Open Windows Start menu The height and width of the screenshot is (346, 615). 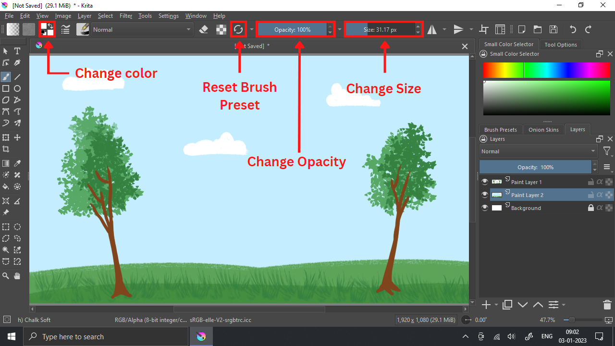(x=11, y=336)
